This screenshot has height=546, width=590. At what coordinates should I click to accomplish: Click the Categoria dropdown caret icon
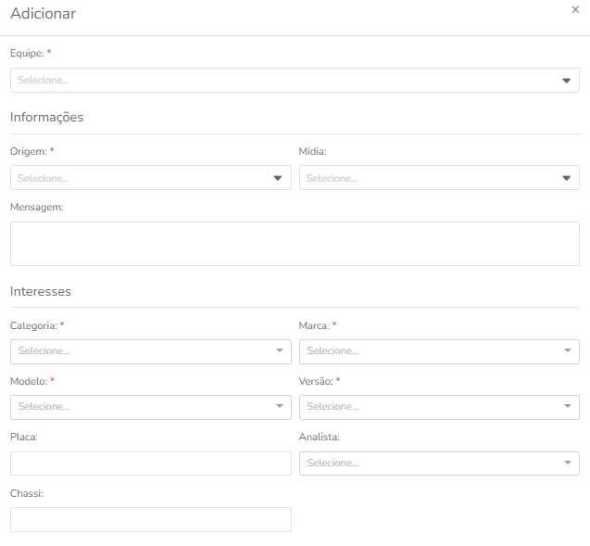pos(279,350)
